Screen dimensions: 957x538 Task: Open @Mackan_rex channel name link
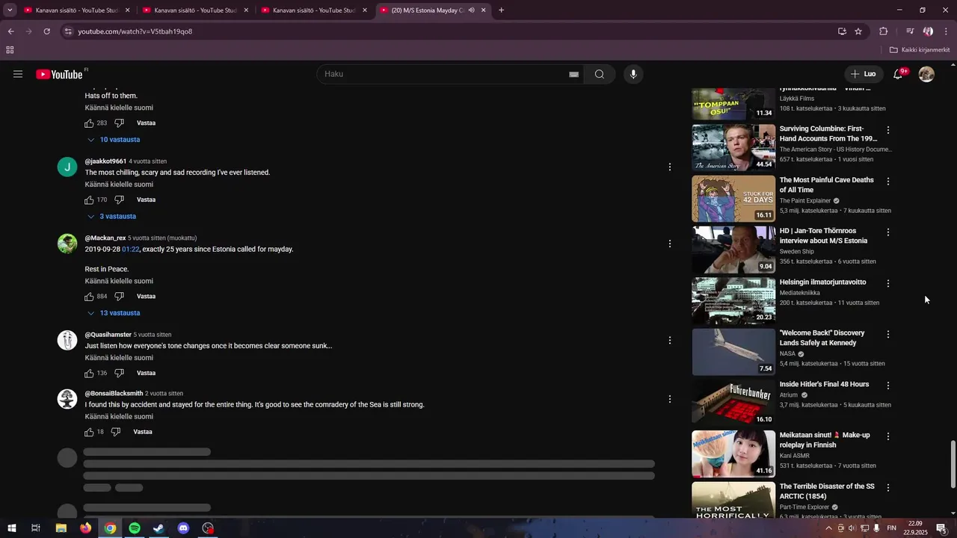tap(105, 238)
